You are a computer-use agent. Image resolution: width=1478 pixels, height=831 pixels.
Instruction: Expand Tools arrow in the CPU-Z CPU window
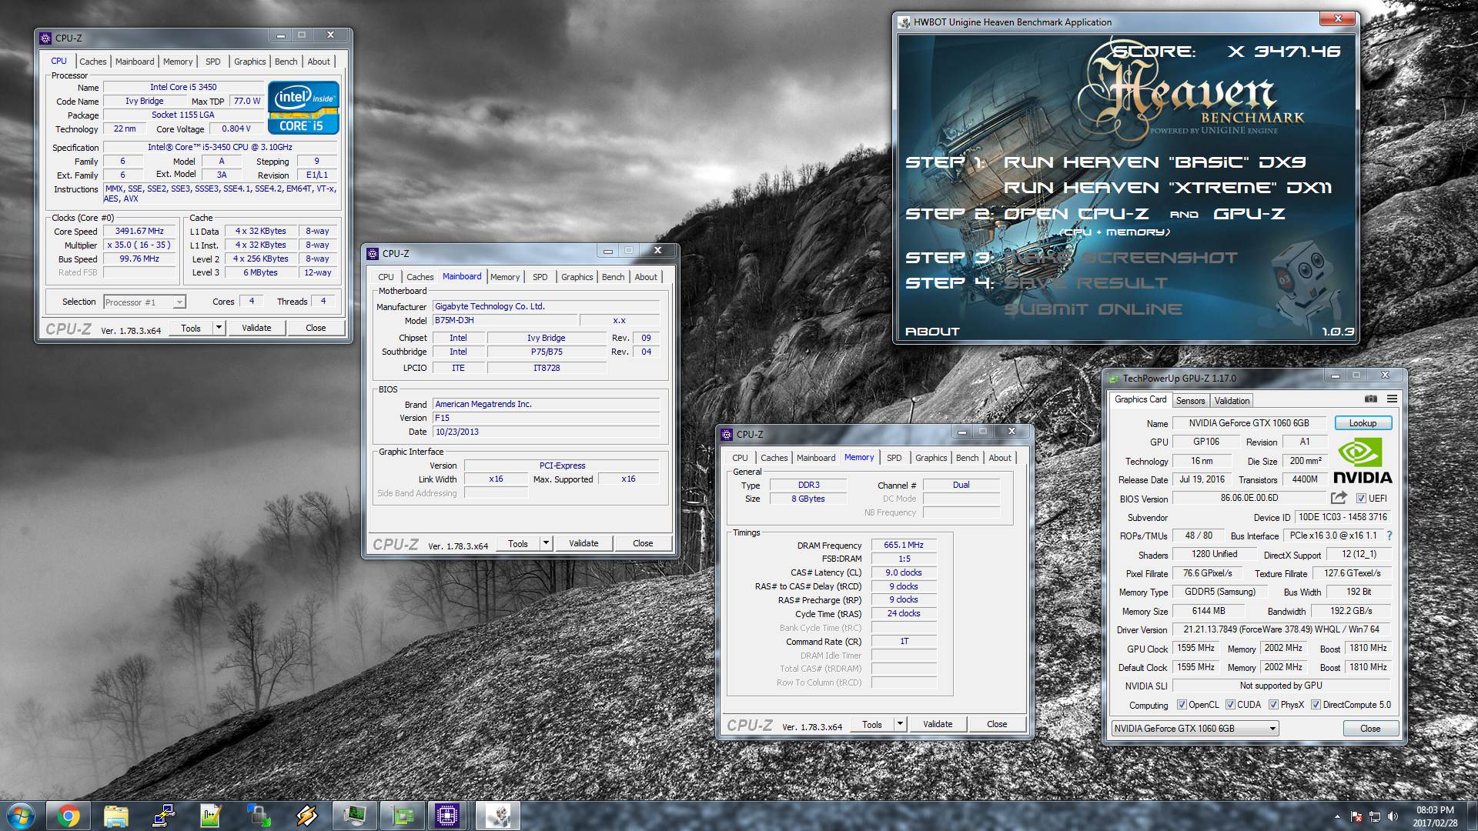pyautogui.click(x=219, y=328)
